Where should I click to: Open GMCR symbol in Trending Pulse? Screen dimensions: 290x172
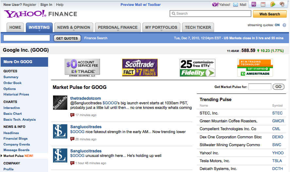click(x=278, y=121)
